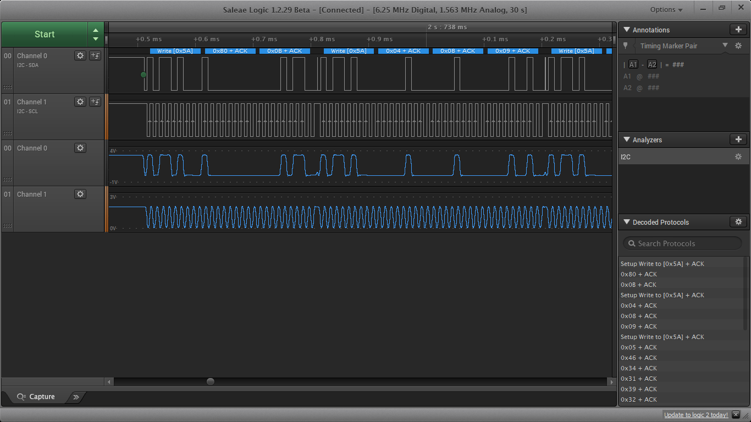Click the left arrow of timeline scrollbar
The width and height of the screenshot is (751, 422).
[109, 381]
